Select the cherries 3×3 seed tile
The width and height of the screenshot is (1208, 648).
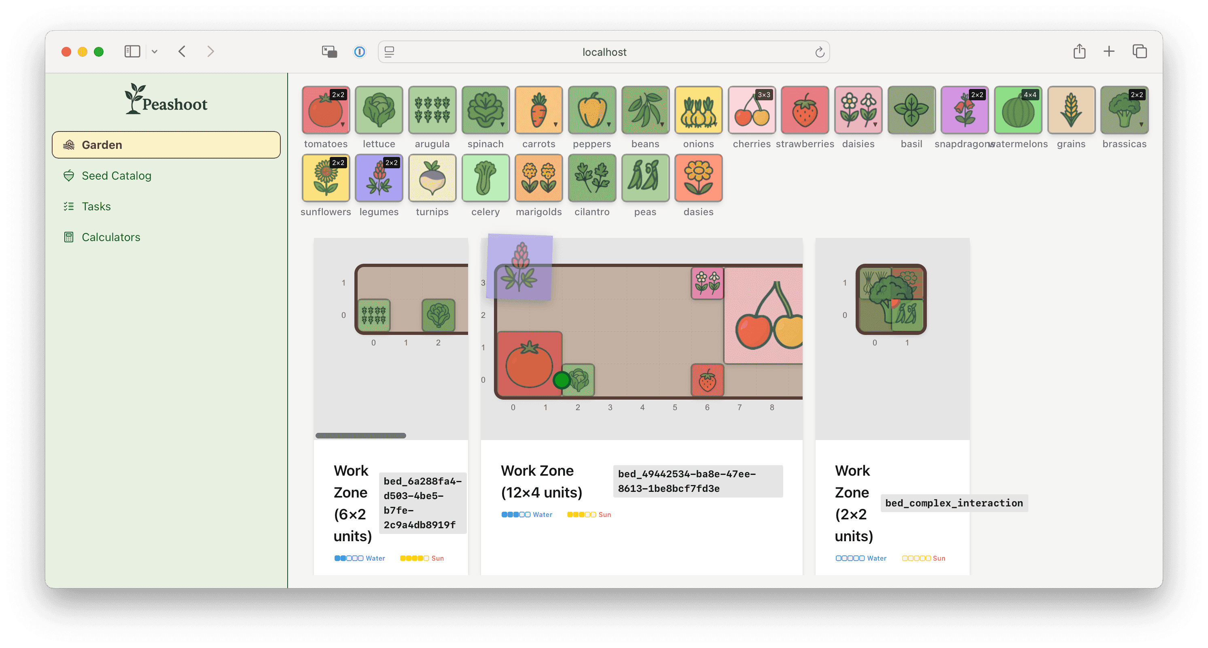click(752, 110)
